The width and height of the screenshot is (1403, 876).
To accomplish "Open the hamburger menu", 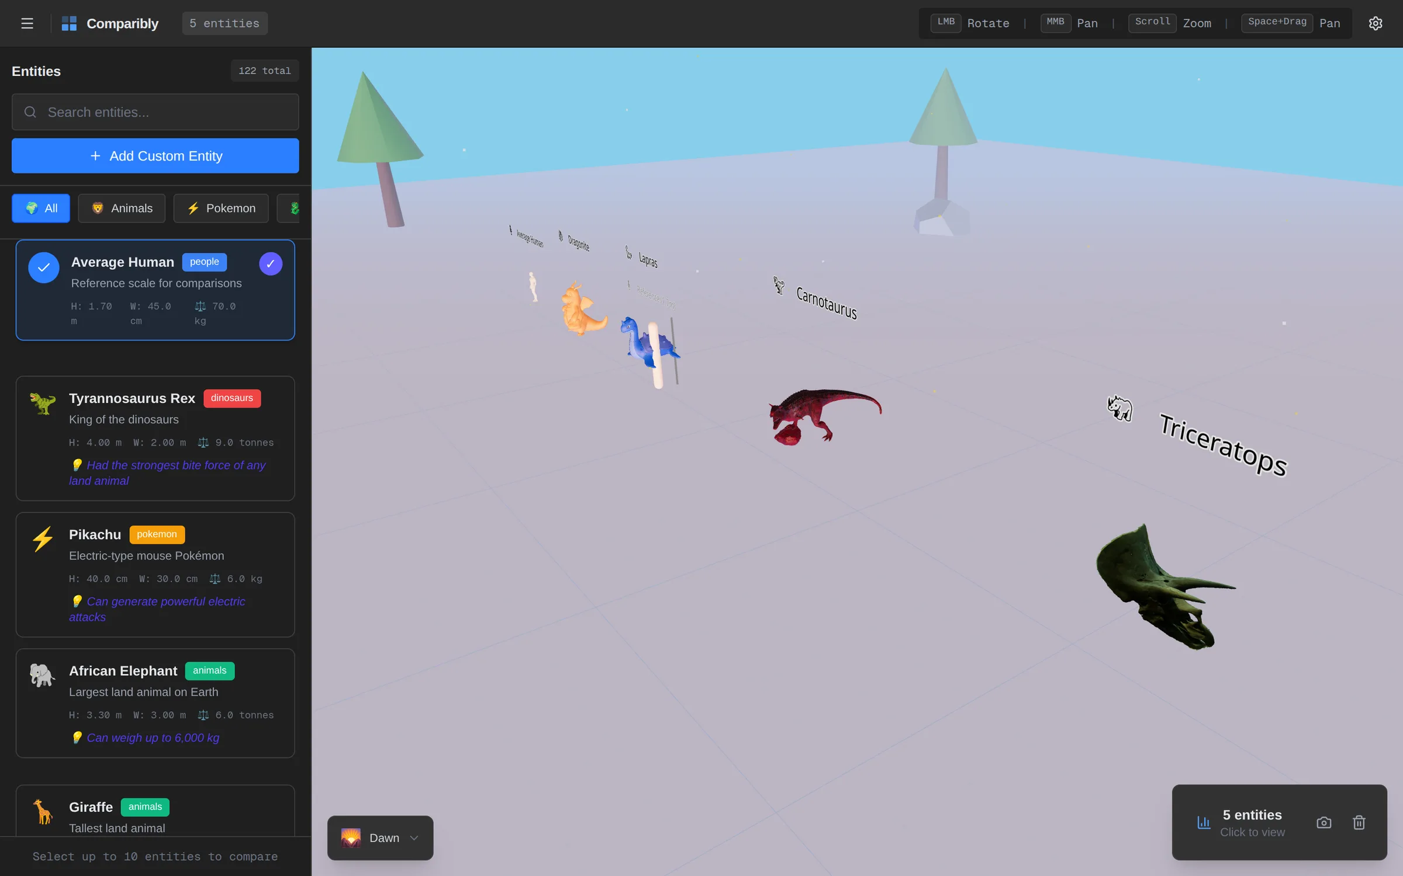I will [x=27, y=23].
